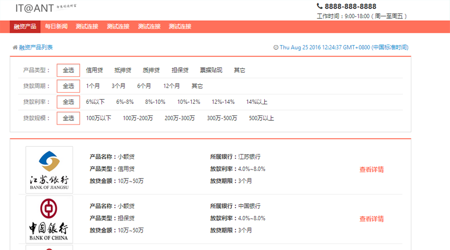Viewport: 450px width, 250px height.
Task: Click the 所属银行：江苏银行 text
Action: point(236,157)
